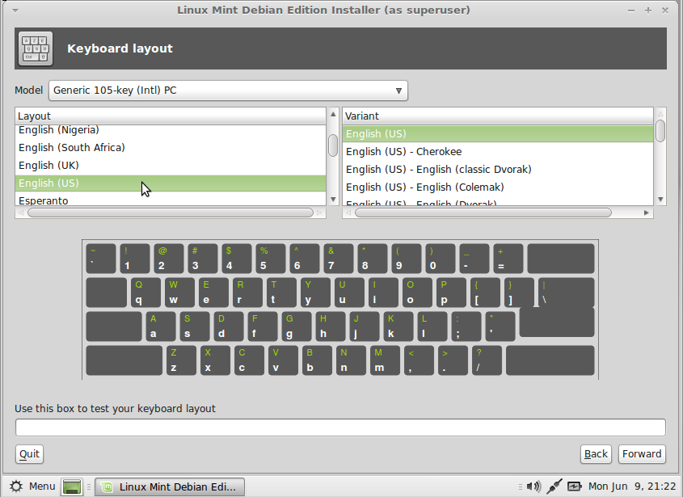Click the show desktop icon on the taskbar
This screenshot has height=497, width=683.
[71, 486]
